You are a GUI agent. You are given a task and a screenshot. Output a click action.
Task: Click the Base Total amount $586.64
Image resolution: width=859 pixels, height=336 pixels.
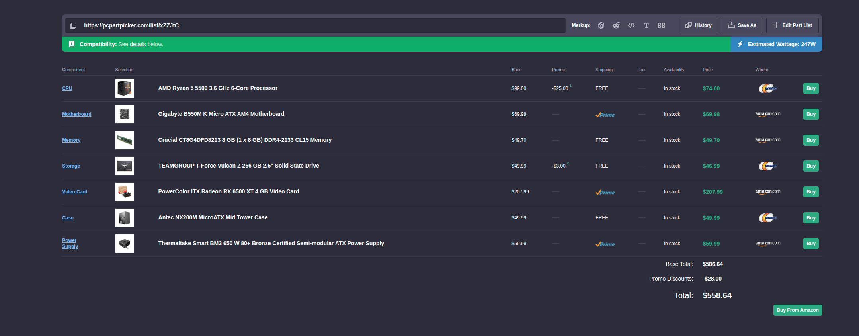[713, 264]
